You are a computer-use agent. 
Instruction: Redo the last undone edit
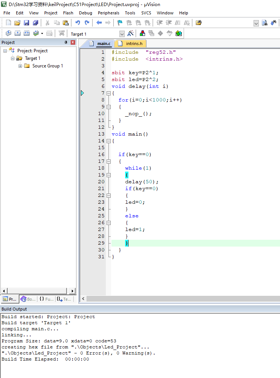87,23
